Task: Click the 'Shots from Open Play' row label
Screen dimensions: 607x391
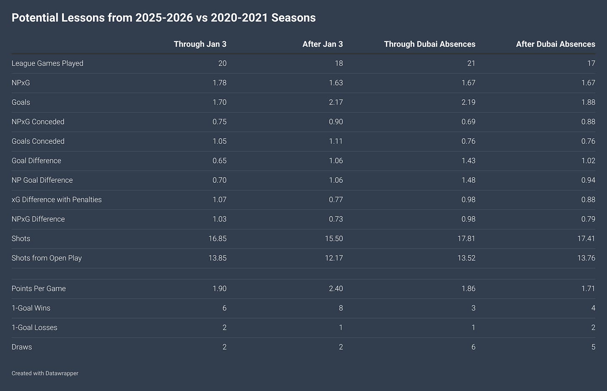Action: 47,258
